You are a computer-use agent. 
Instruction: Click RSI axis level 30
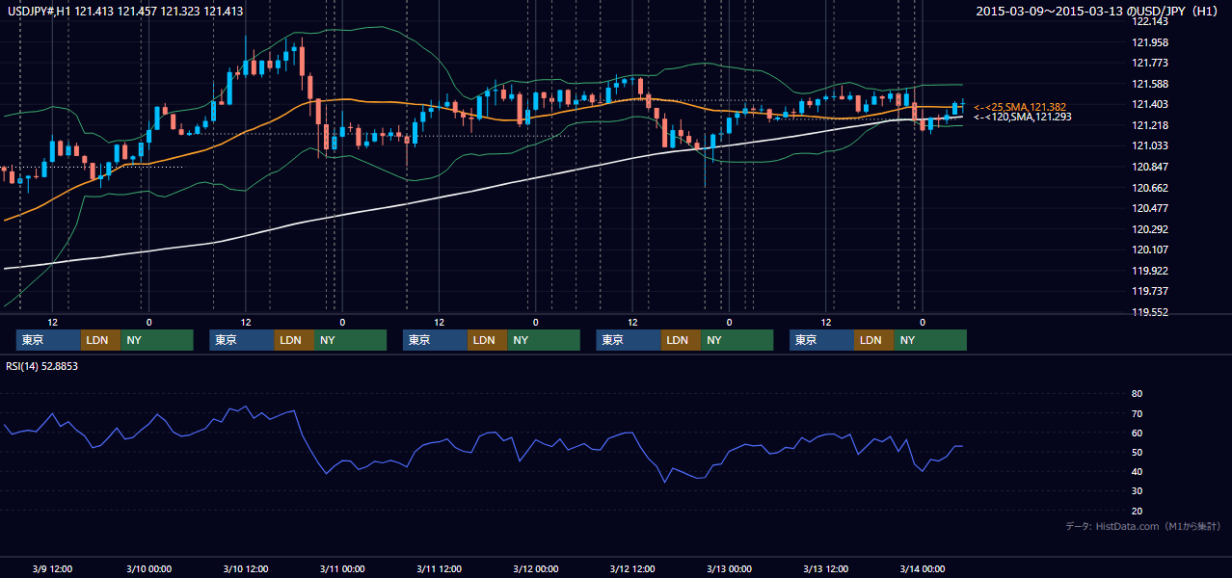1137,491
